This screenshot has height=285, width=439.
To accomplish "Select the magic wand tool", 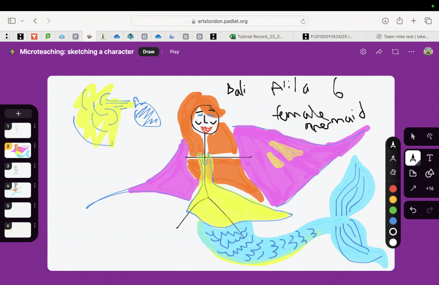I will tap(430, 136).
